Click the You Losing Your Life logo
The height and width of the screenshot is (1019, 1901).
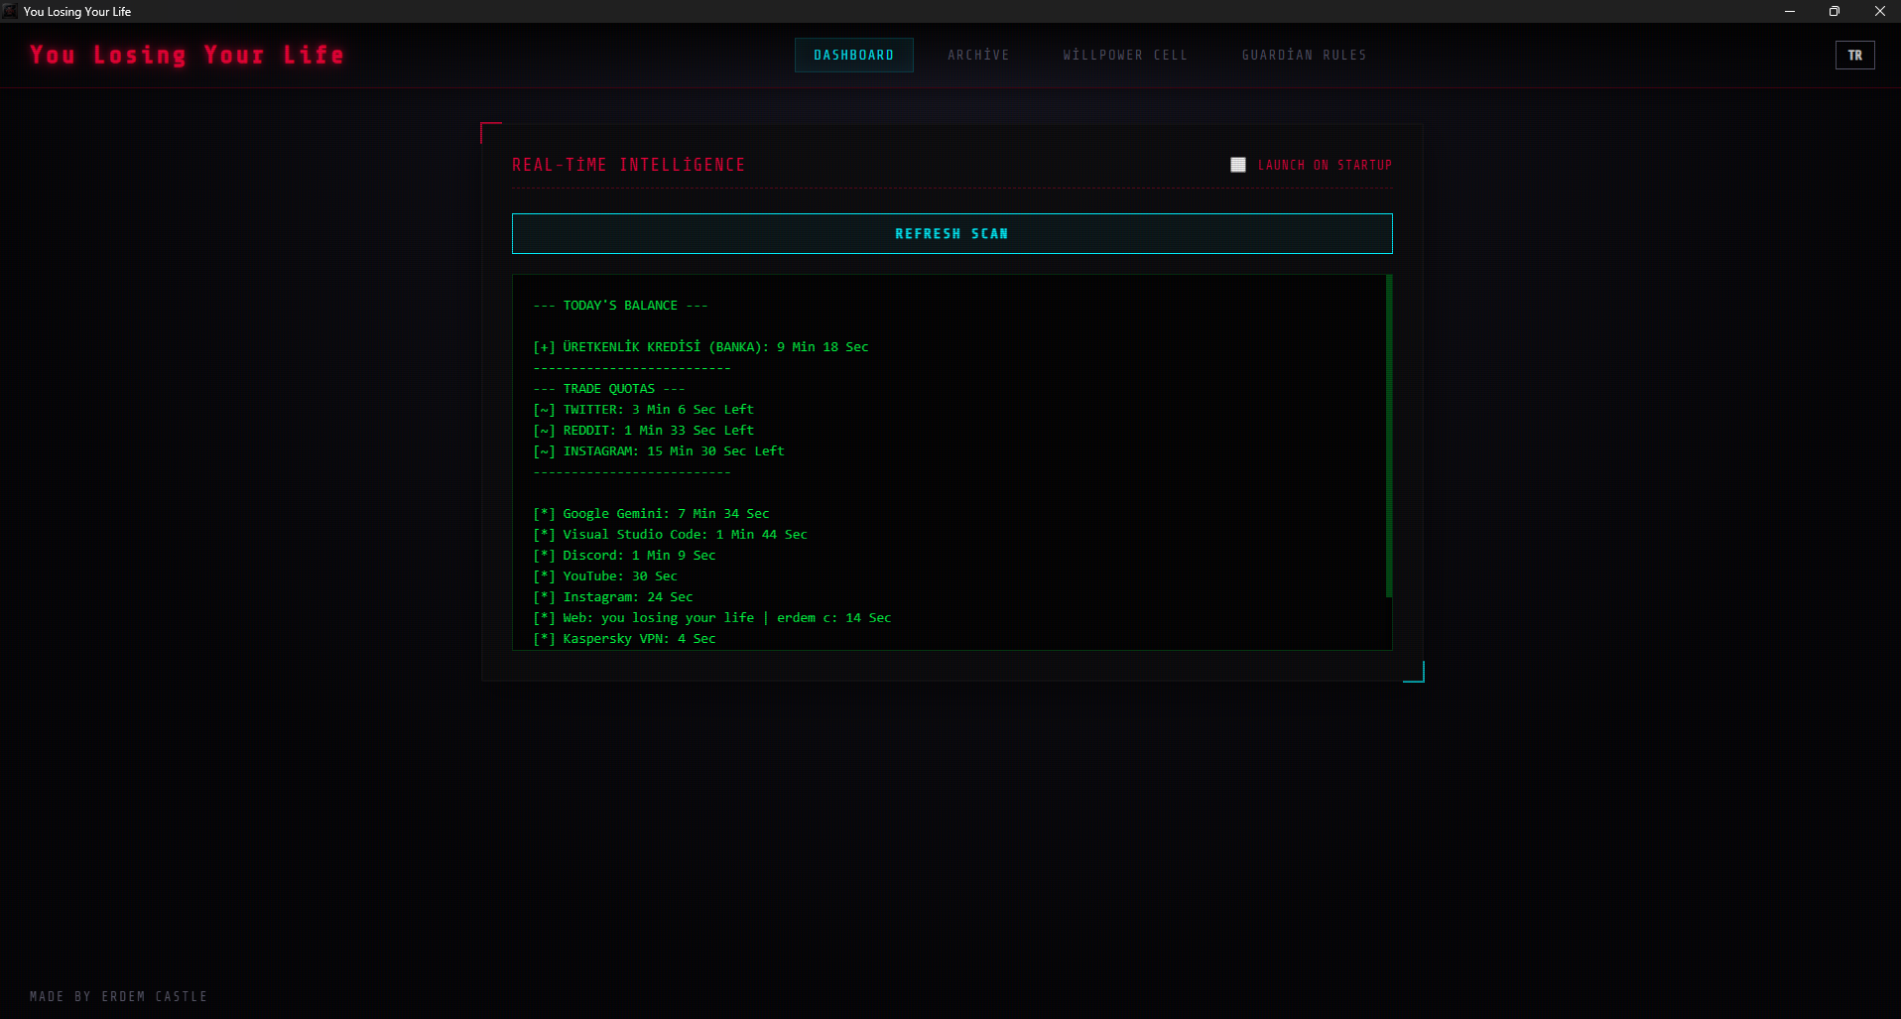pos(187,55)
